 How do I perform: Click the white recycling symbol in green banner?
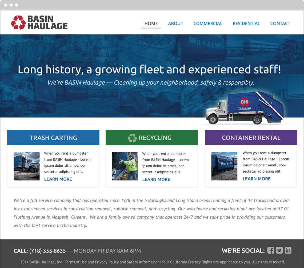[x=132, y=138]
